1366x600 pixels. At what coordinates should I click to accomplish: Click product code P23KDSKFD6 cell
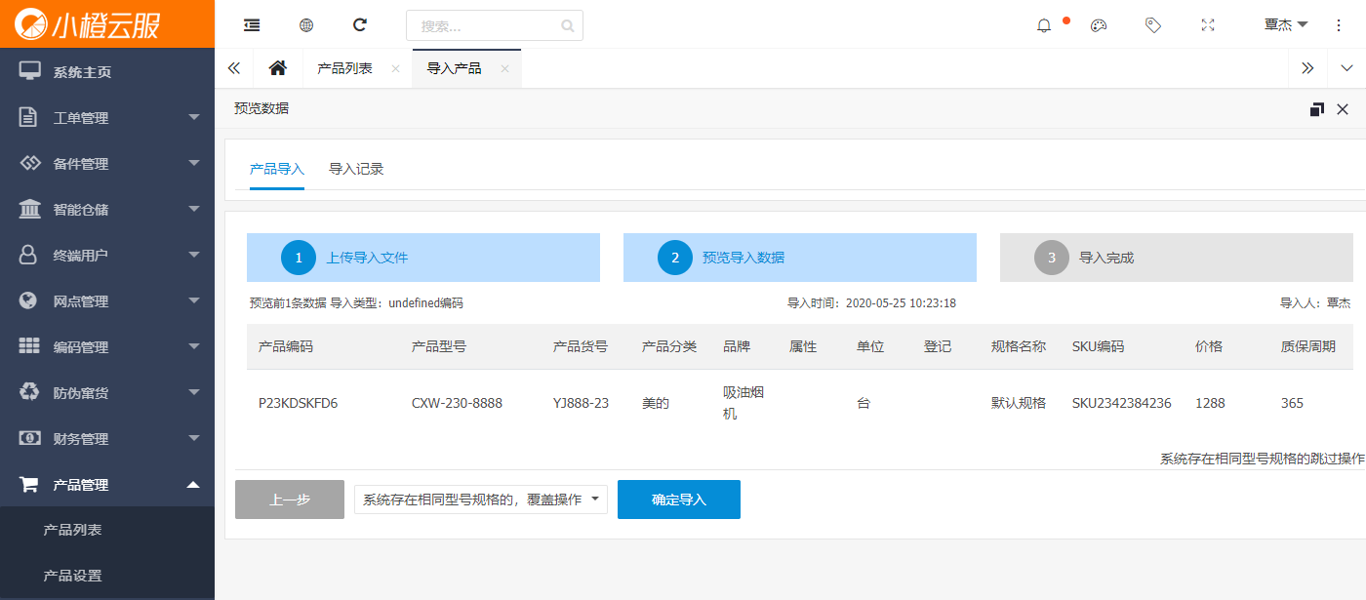tap(298, 403)
